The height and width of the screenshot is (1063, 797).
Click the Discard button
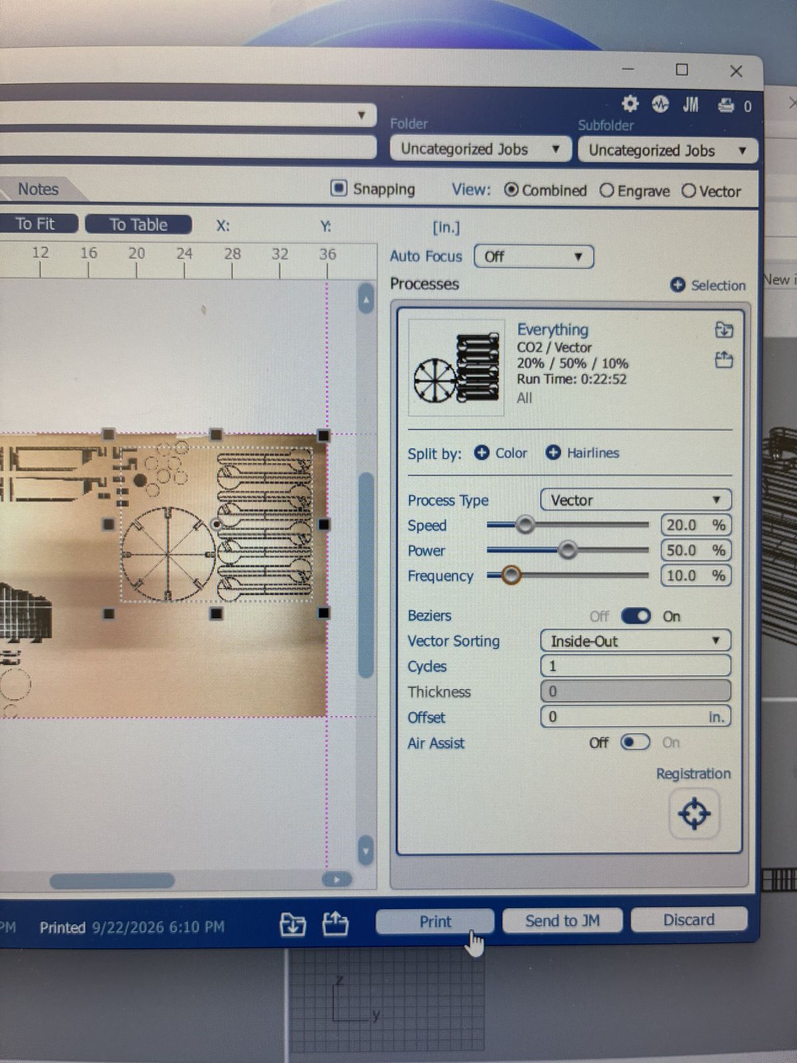click(689, 919)
